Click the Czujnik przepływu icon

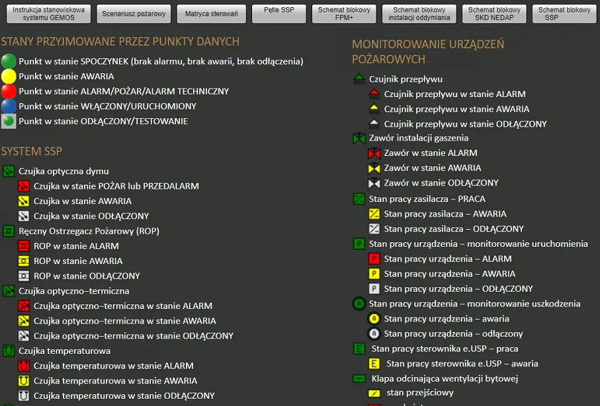[358, 79]
